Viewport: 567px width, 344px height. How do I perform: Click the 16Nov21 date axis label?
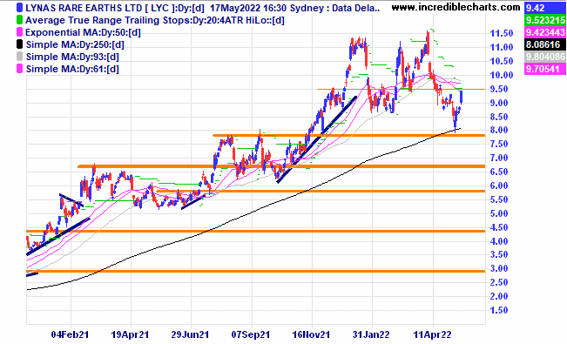point(311,334)
